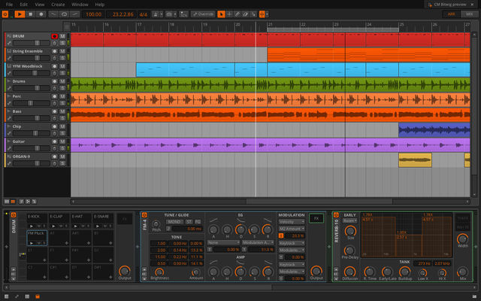Click the Play button in transport
Viewport: 481px width, 301px height.
click(20, 14)
